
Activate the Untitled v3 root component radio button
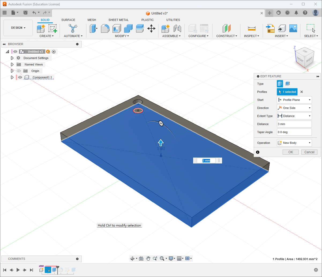54,52
